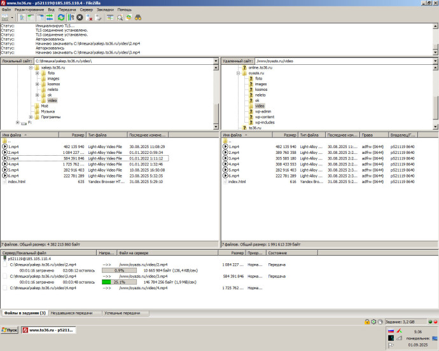Open the Site Manager icon

(4, 18)
